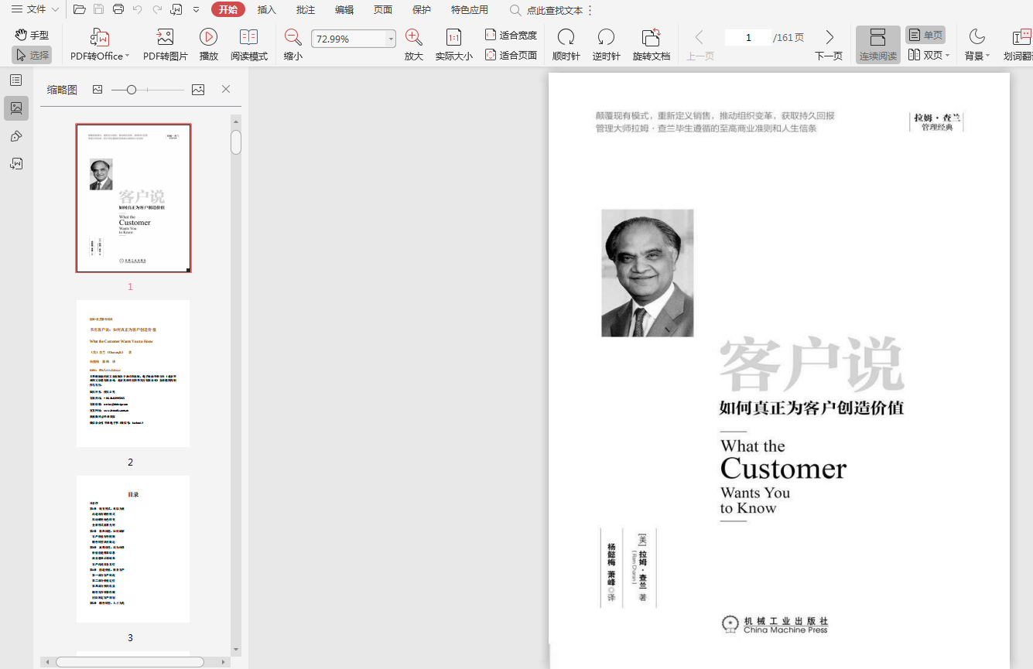Switch to the 保护 tab
This screenshot has height=669, width=1033.
(422, 10)
